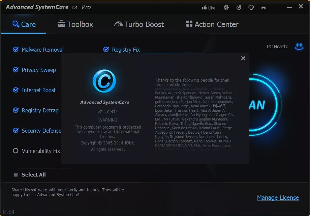This screenshot has width=310, height=216.
Task: Open the Manage License link
Action: (278, 197)
